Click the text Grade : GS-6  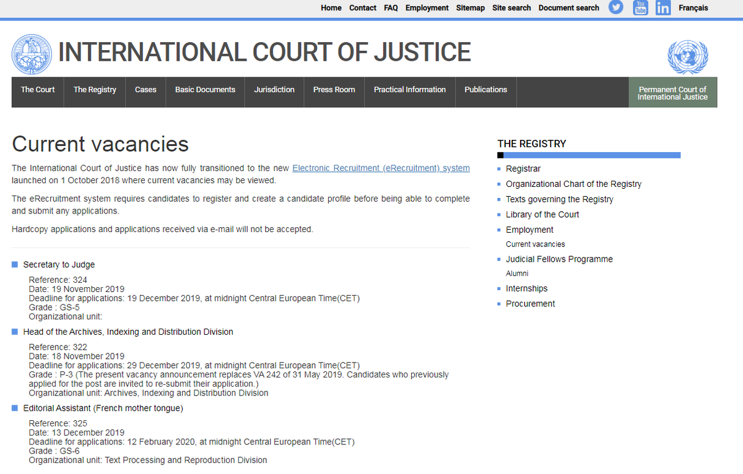(54, 451)
